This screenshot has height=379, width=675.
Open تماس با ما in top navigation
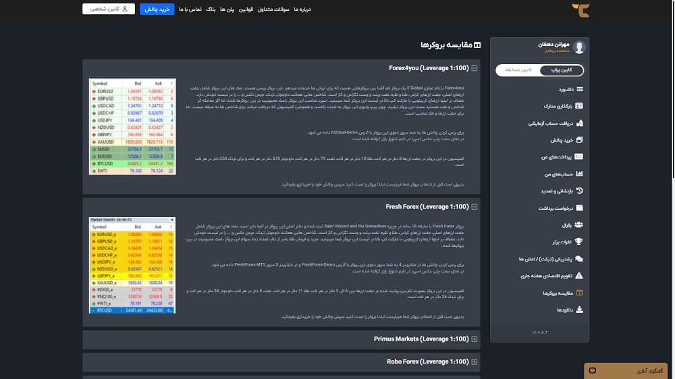(190, 9)
